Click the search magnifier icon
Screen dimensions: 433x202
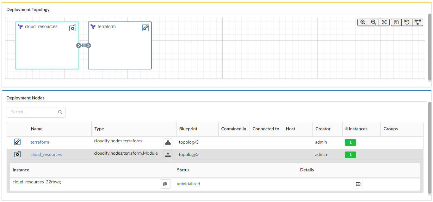click(x=60, y=112)
